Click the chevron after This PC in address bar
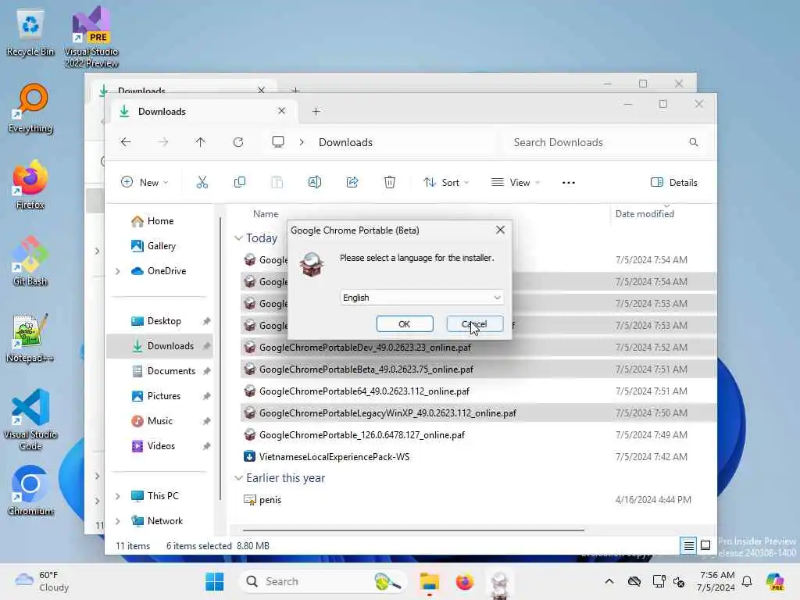Screen dimensions: 800x600 tap(302, 142)
